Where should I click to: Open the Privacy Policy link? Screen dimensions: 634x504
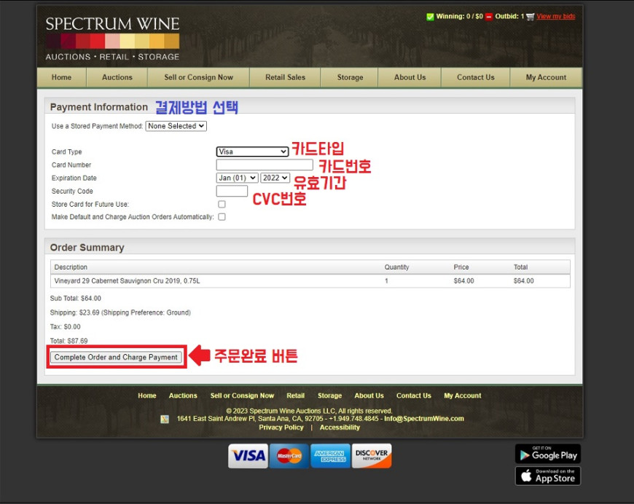[281, 428]
